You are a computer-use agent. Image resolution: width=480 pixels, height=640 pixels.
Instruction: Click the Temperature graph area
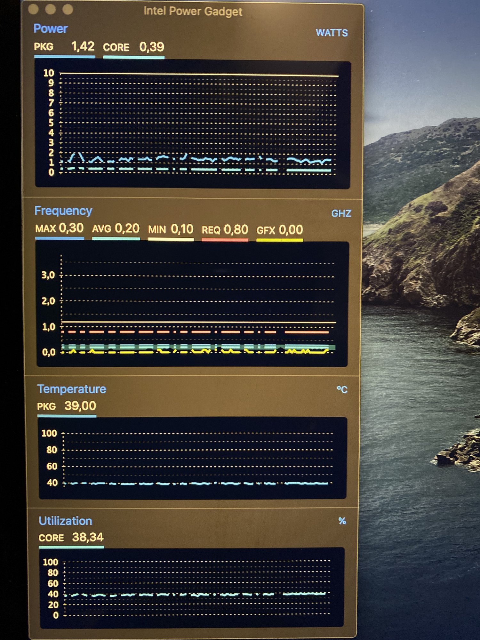click(192, 458)
